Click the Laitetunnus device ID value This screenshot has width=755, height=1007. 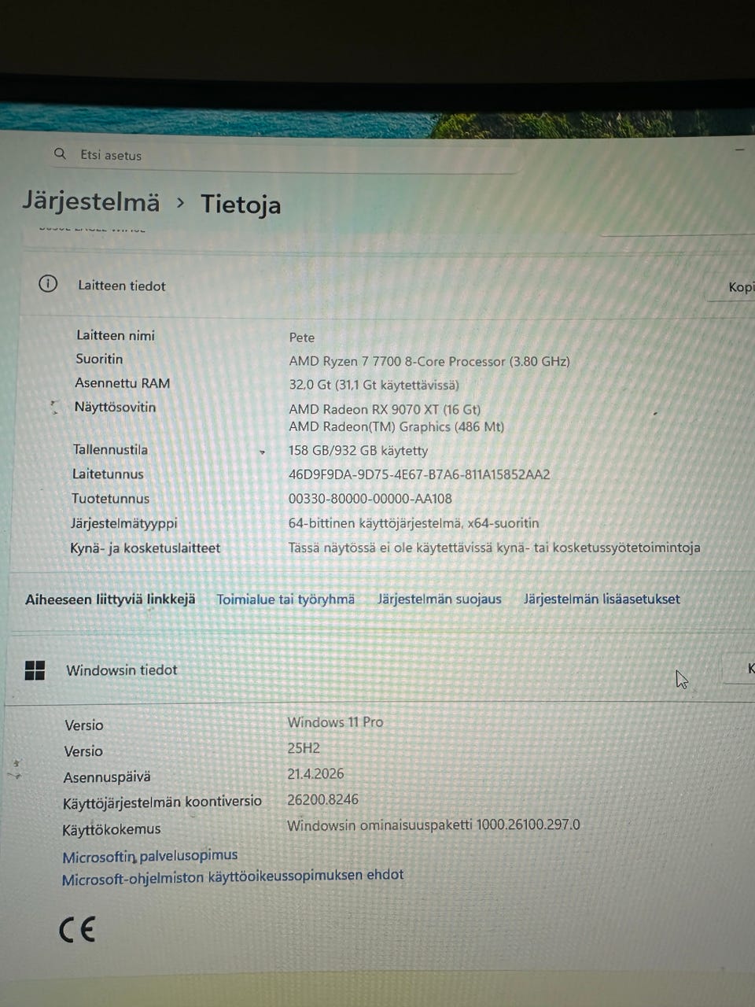pyautogui.click(x=419, y=474)
